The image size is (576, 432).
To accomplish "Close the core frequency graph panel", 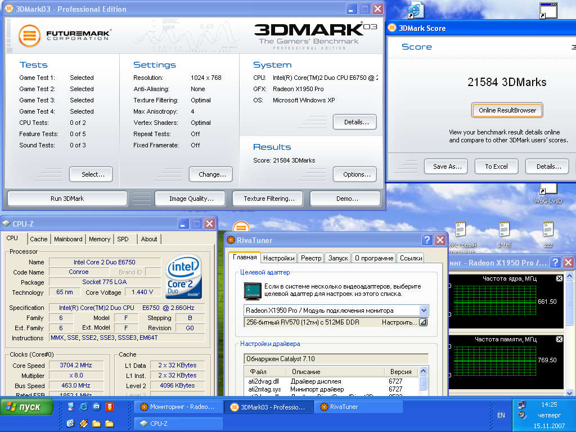I will click(559, 278).
